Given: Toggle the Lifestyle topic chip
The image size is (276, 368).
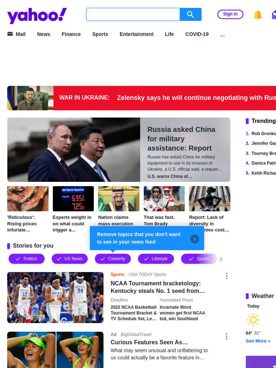Looking at the screenshot, I should coord(156,259).
